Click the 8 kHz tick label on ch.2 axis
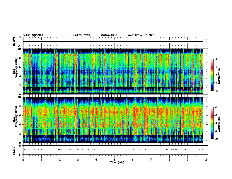 21,106
